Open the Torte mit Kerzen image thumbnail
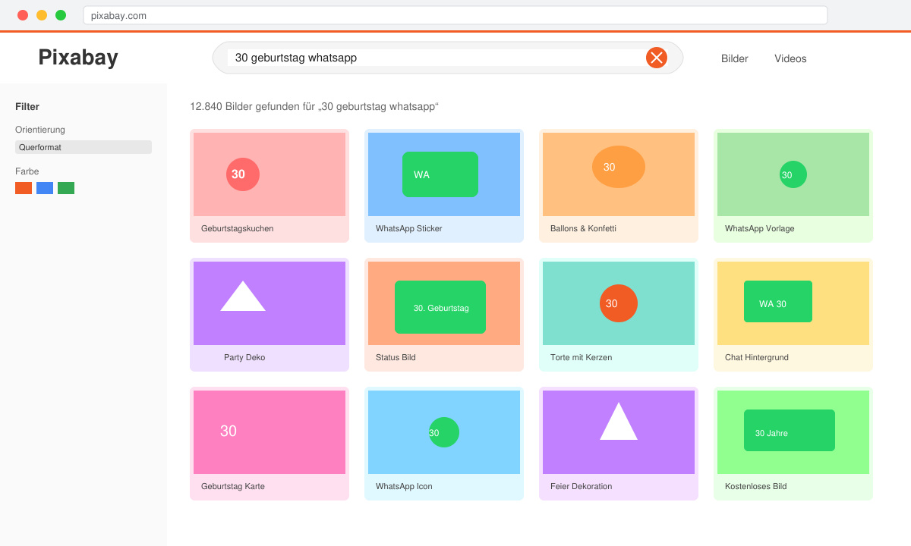This screenshot has width=911, height=546. [x=619, y=303]
